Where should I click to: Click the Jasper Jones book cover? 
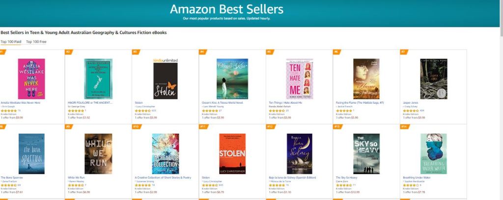(x=433, y=79)
